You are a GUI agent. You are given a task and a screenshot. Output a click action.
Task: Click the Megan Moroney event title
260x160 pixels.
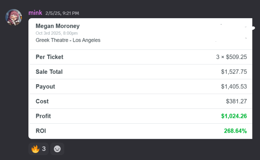[58, 26]
